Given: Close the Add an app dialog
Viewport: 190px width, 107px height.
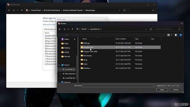Looking at the screenshot, I should pyautogui.click(x=106, y=19).
